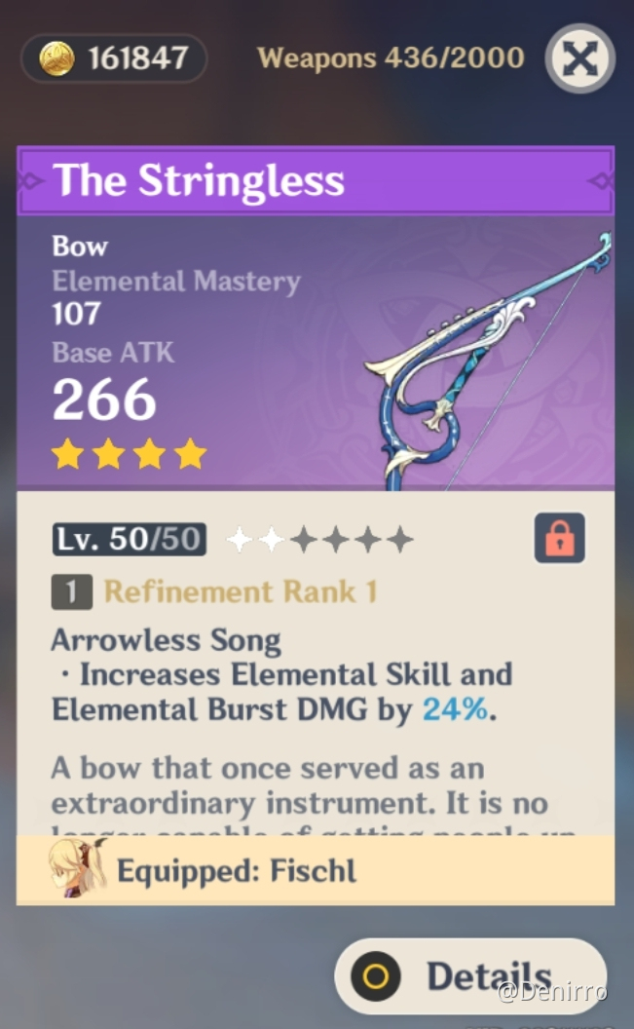
Task: Click the Arrowless Song passive title
Action: click(x=166, y=640)
